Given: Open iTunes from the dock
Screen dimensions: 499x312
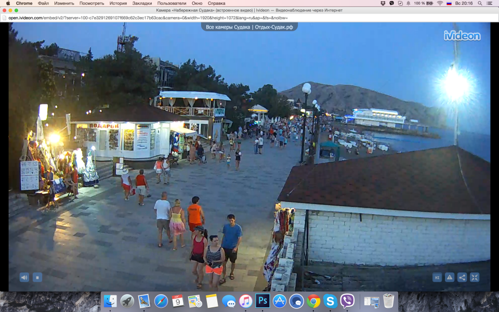Looking at the screenshot, I should coord(245,301).
